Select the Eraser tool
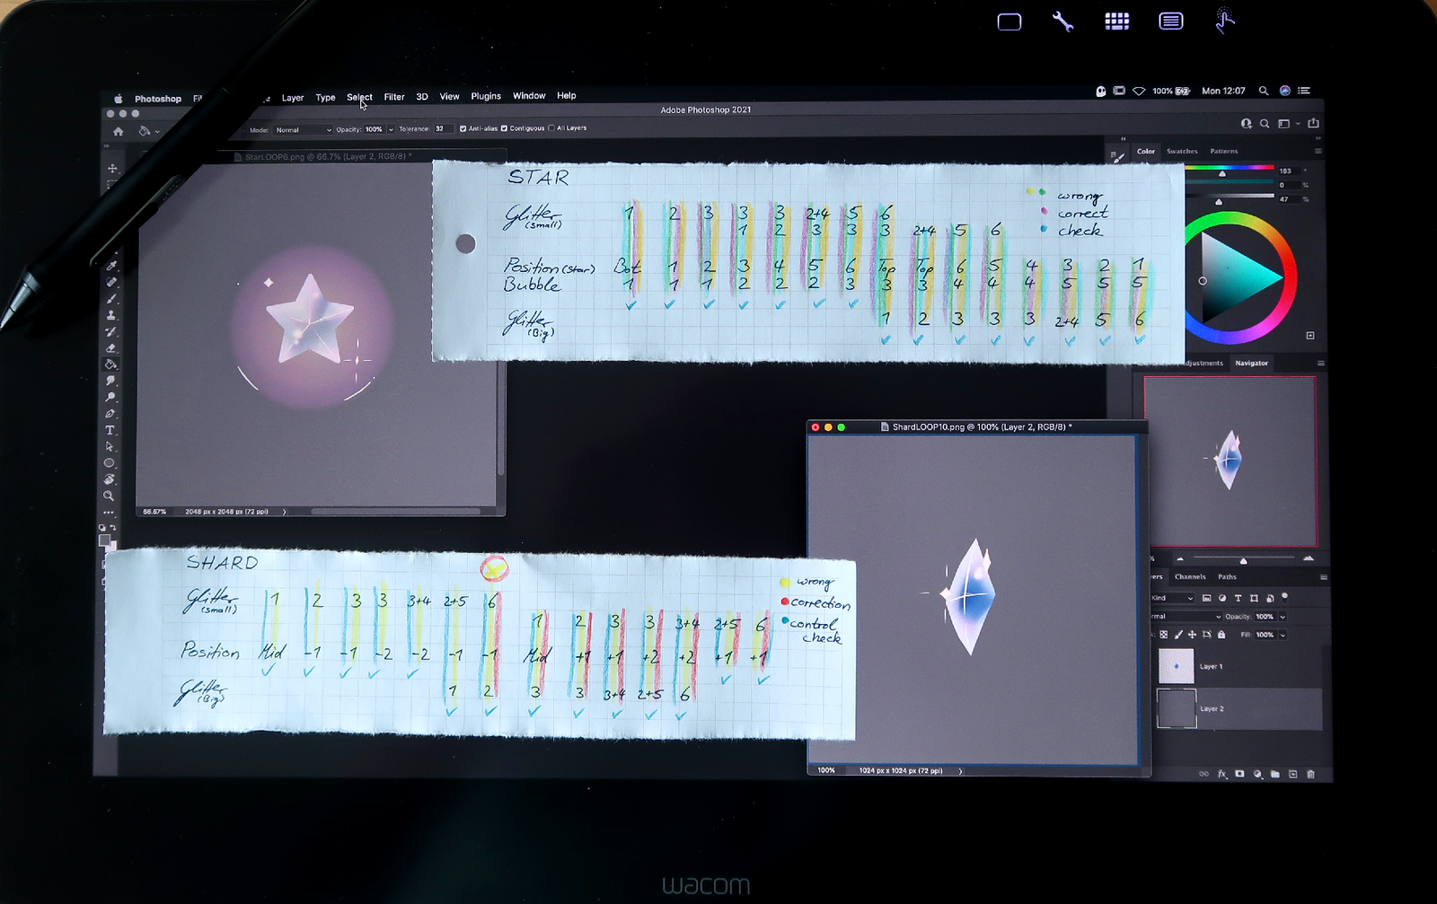Image resolution: width=1437 pixels, height=904 pixels. 110,347
